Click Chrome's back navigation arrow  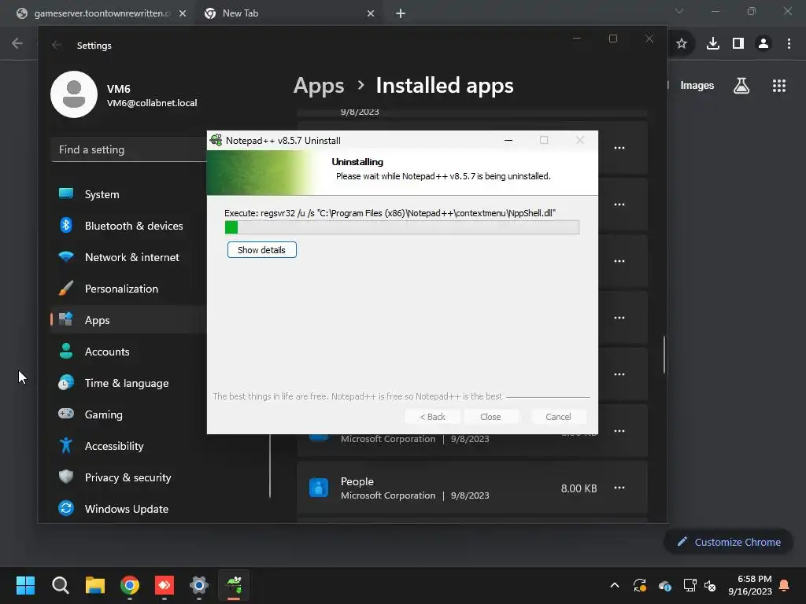click(17, 44)
